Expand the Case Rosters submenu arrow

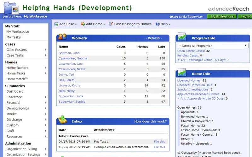pyautogui.click(x=46, y=50)
